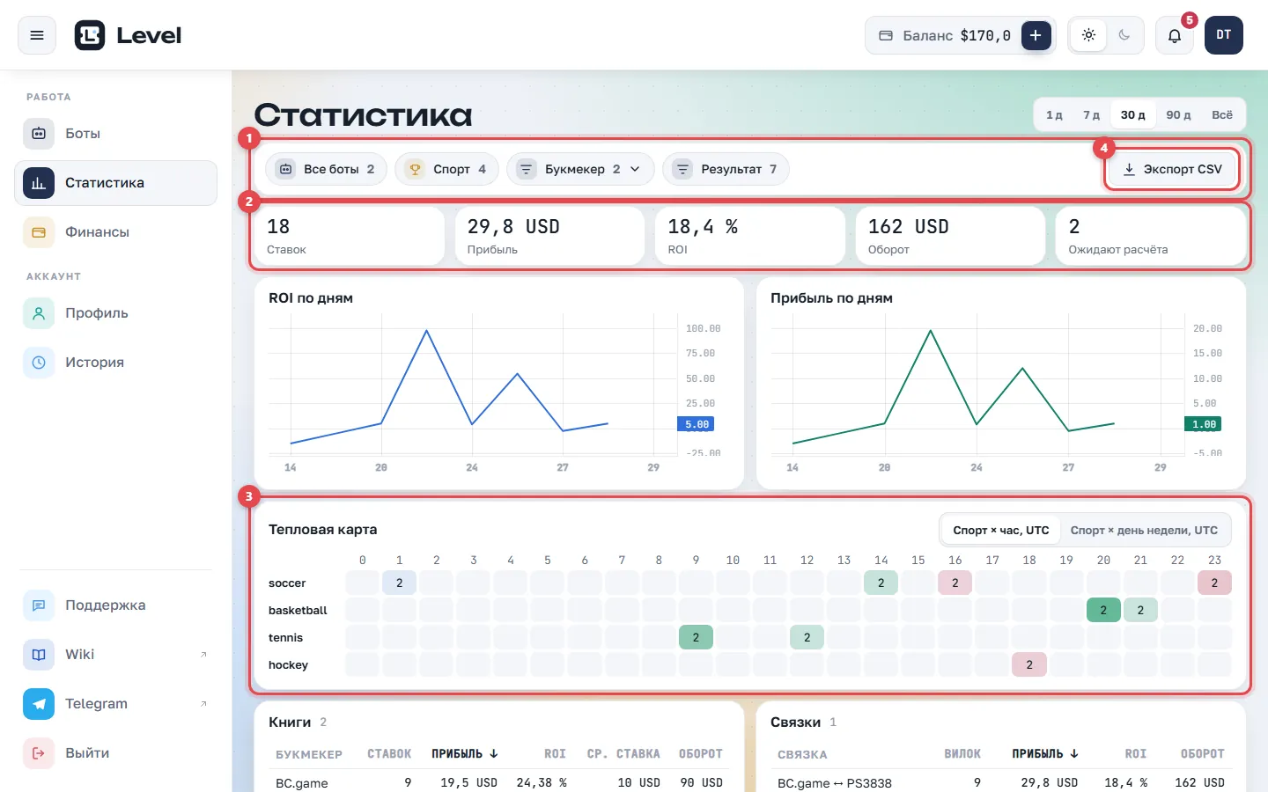Click the BC.game ↔ PS3838 row

point(1001,782)
